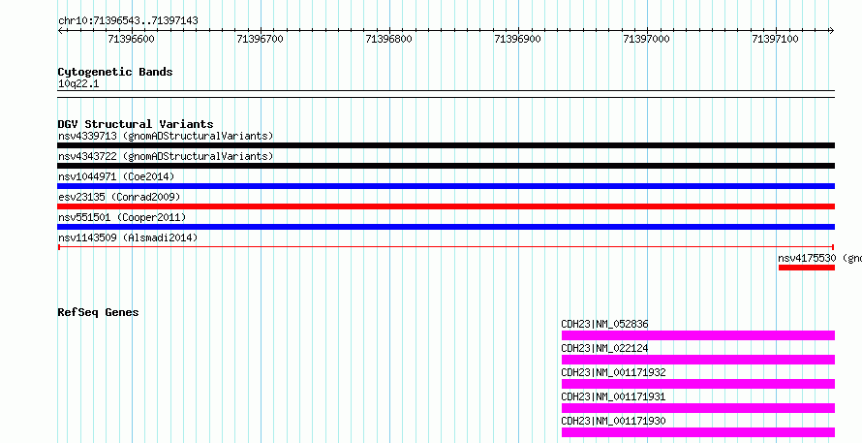Click the magenta bar for CDH23|NM_001171932
Image resolution: width=862 pixels, height=443 pixels.
pos(698,384)
